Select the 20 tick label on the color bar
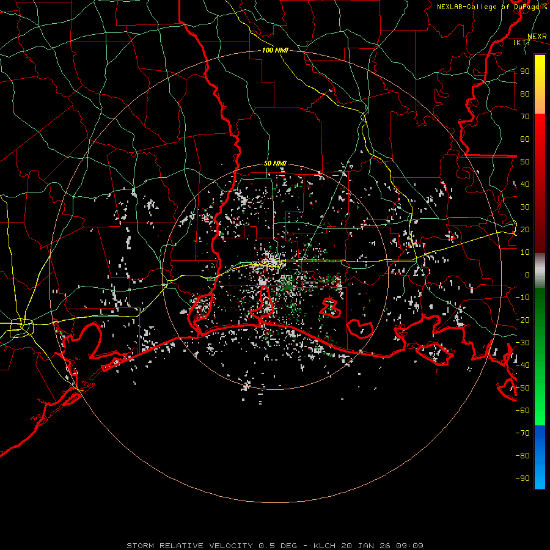Viewport: 550px width, 550px height. coord(525,229)
